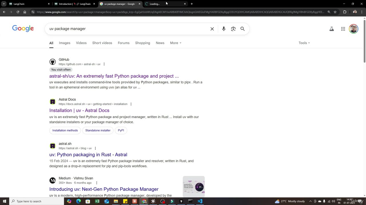Open Introducing uv Next-Gen Python link

click(104, 189)
